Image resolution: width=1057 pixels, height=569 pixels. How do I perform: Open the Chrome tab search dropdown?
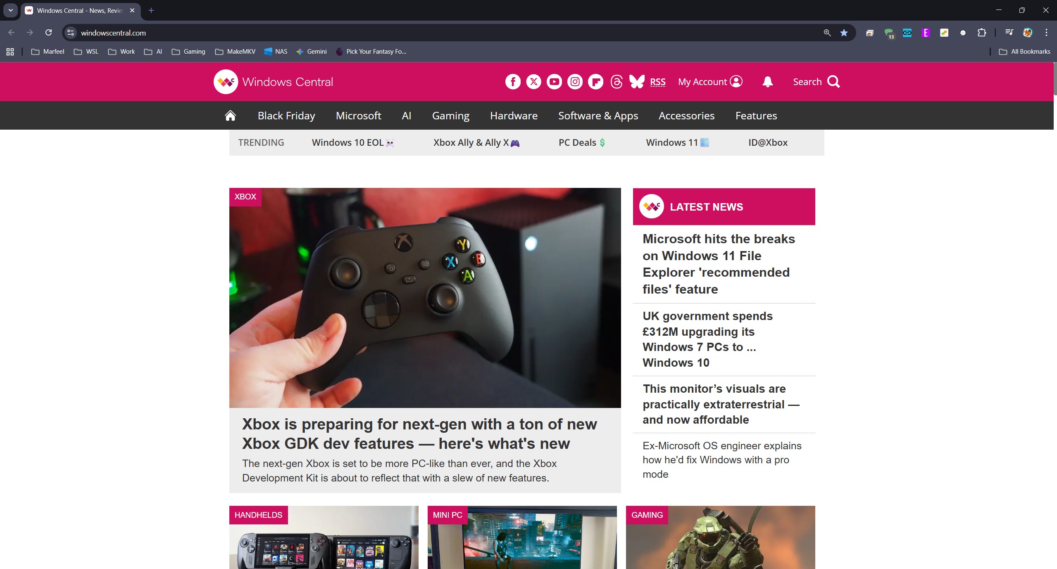click(10, 10)
